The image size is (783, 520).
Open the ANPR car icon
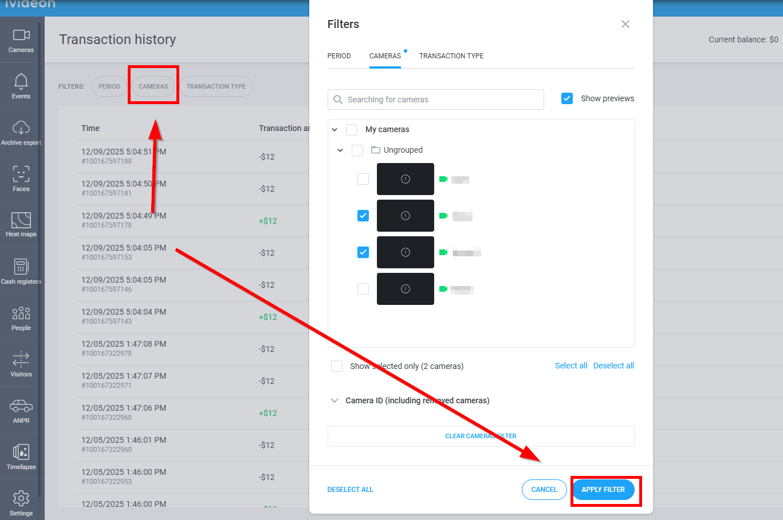click(21, 410)
